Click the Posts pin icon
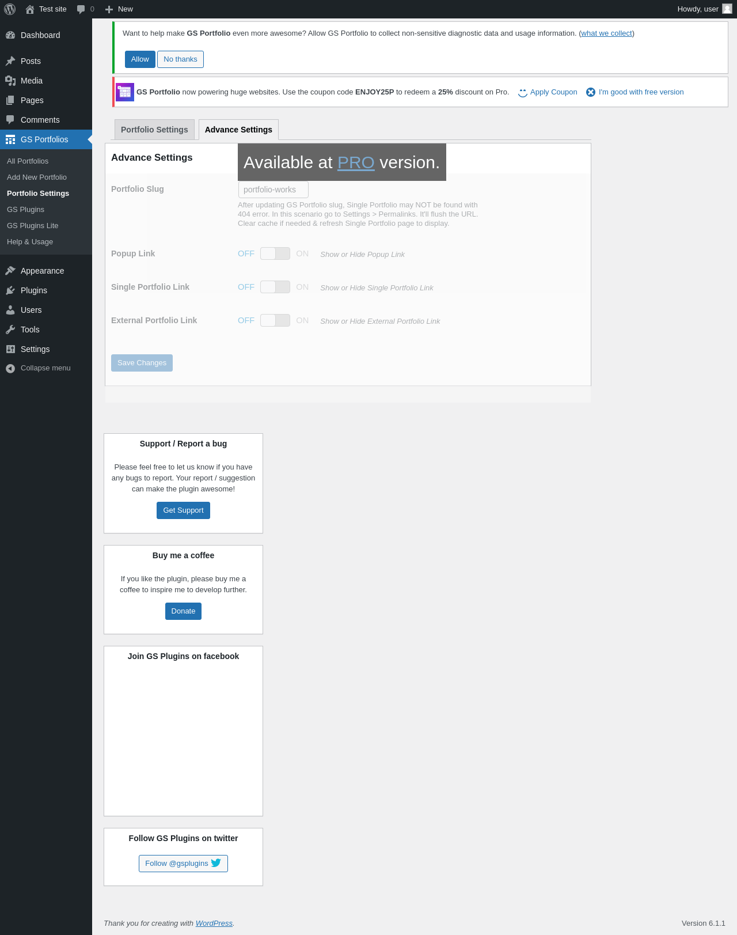737x935 pixels. (x=10, y=61)
